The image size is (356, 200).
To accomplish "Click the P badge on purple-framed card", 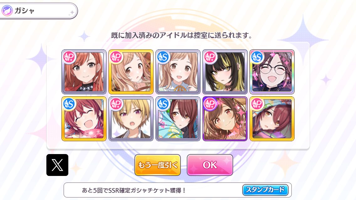I will (210, 104).
